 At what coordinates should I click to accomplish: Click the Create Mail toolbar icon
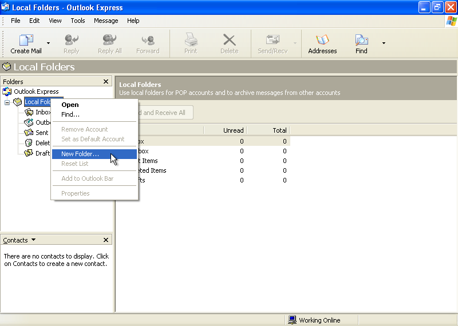pyautogui.click(x=26, y=40)
